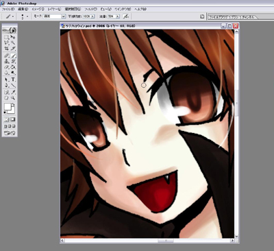Click the Adobe Online picture atop toolbox
The width and height of the screenshot is (274, 251).
(x=10, y=30)
